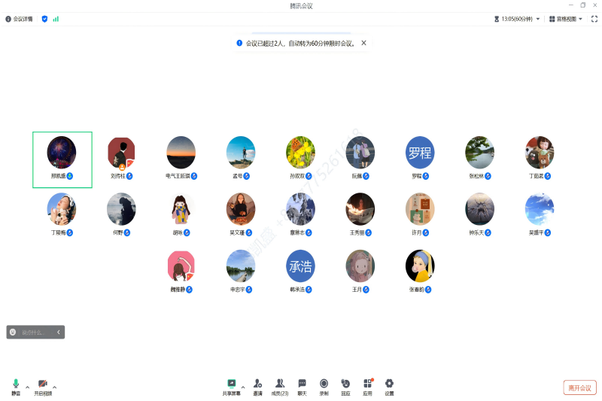Toggle fullscreen mode in top-right corner

[x=594, y=19]
